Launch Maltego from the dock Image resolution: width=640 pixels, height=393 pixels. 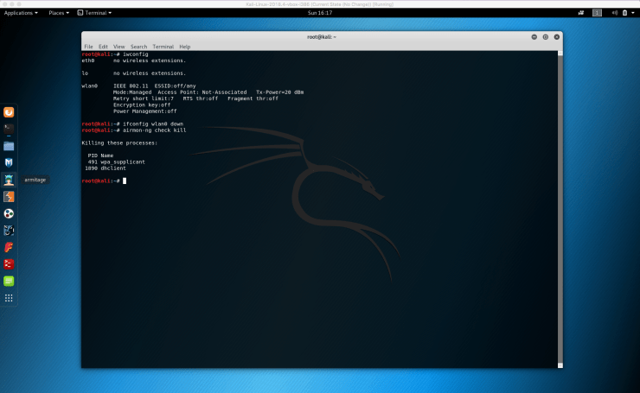pyautogui.click(x=9, y=213)
